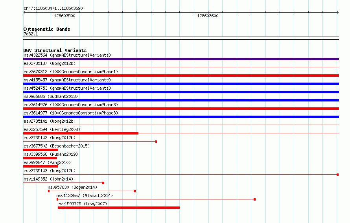The height and width of the screenshot is (223, 350).
Task: Select the purple nsv4322564 variant bar
Action: pyautogui.click(x=181, y=59)
